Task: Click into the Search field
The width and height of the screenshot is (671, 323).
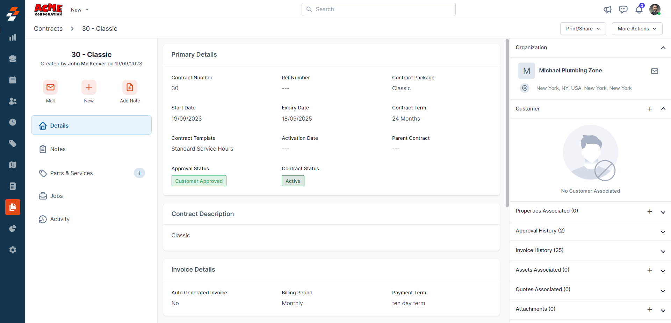Action: (x=378, y=9)
